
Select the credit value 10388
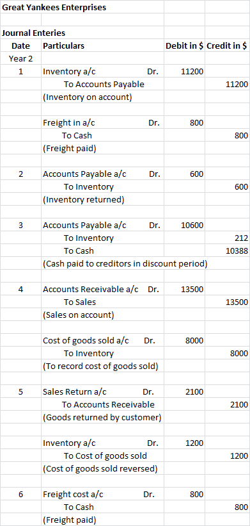[x=237, y=251]
